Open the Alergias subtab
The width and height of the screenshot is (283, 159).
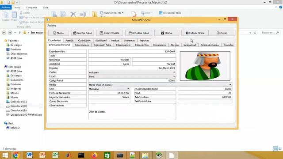[x=175, y=45]
